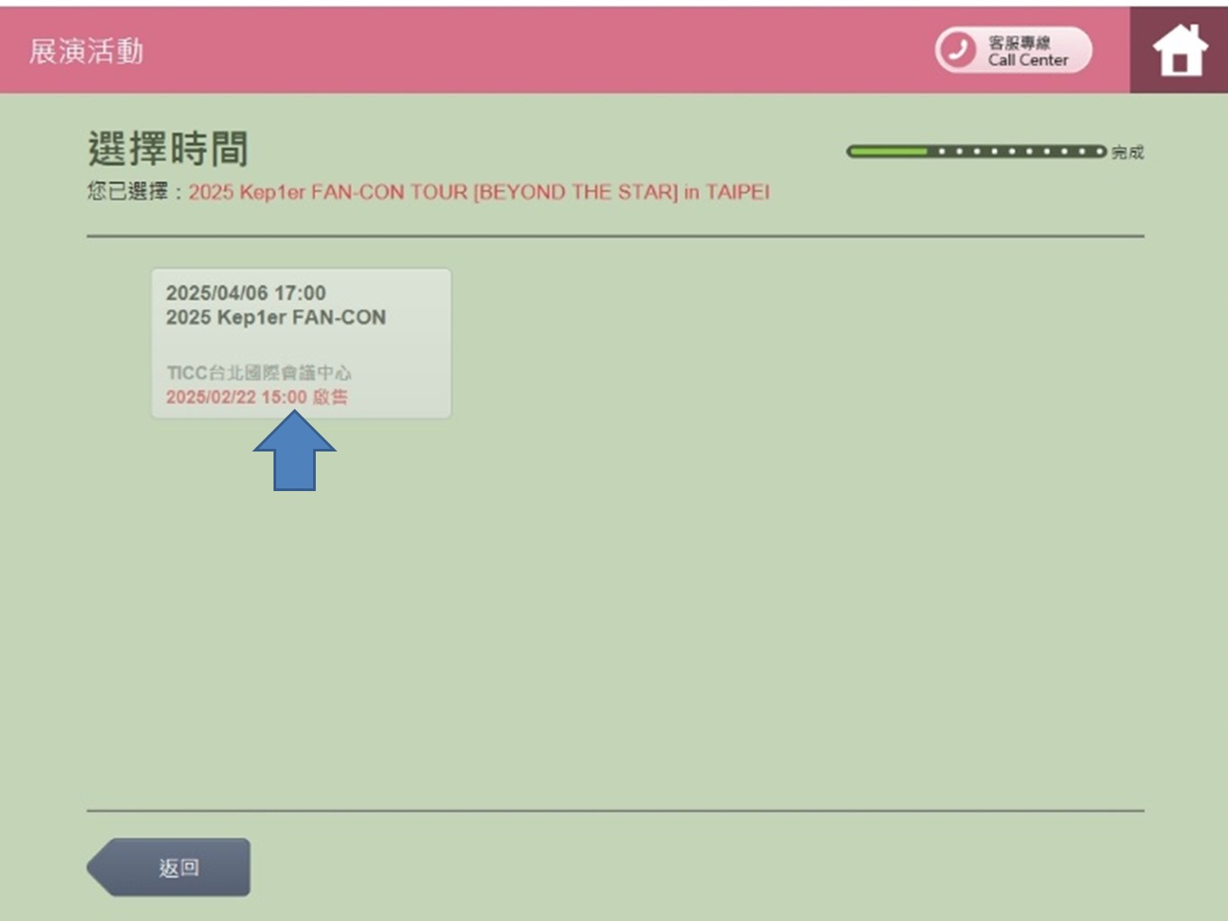Click the 展演活動 header title
Viewport: 1228px width, 921px height.
coord(86,51)
